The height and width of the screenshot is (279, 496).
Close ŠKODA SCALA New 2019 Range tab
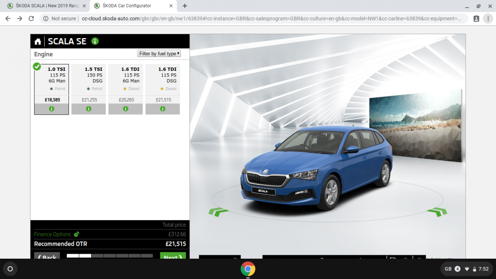coord(84,5)
